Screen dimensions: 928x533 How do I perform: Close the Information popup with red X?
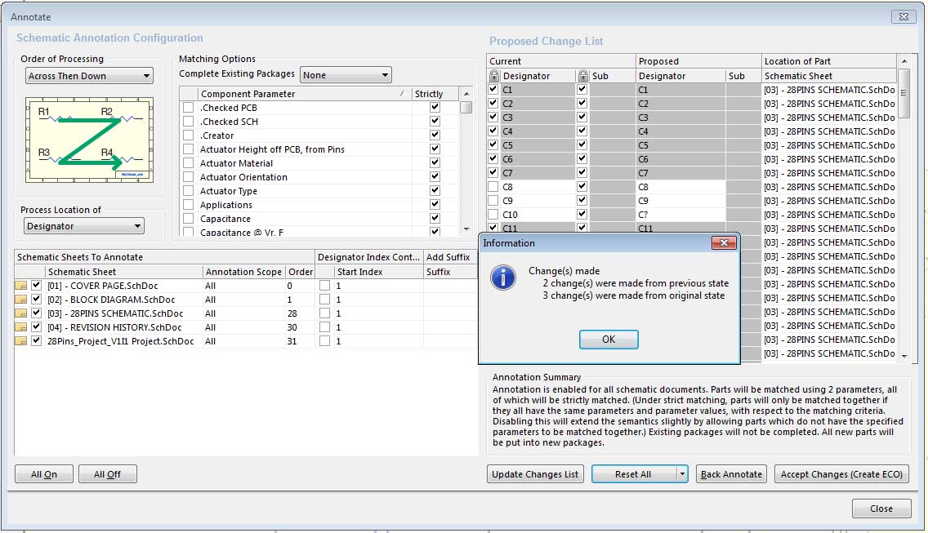724,243
